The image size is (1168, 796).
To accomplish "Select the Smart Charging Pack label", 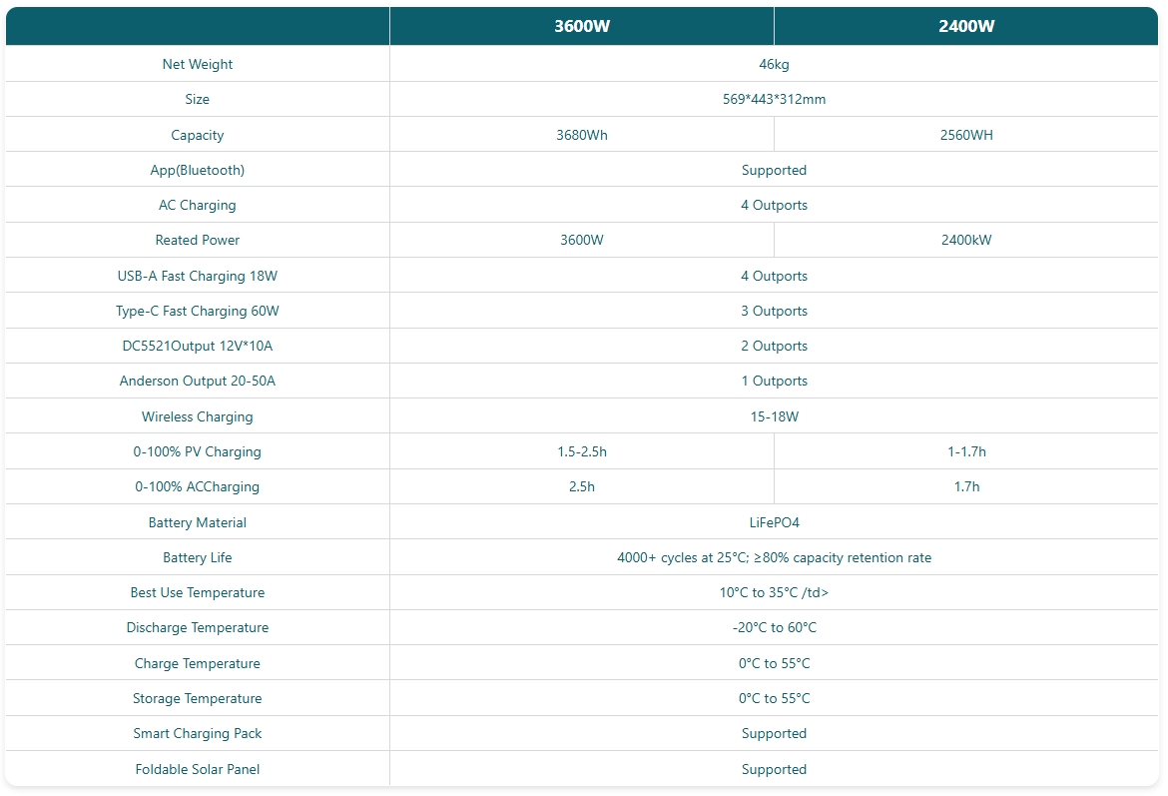I will tap(198, 733).
